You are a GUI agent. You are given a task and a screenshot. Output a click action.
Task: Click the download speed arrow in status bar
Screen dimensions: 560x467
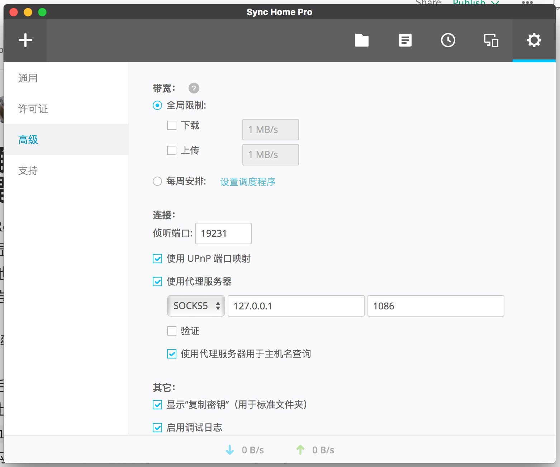230,450
